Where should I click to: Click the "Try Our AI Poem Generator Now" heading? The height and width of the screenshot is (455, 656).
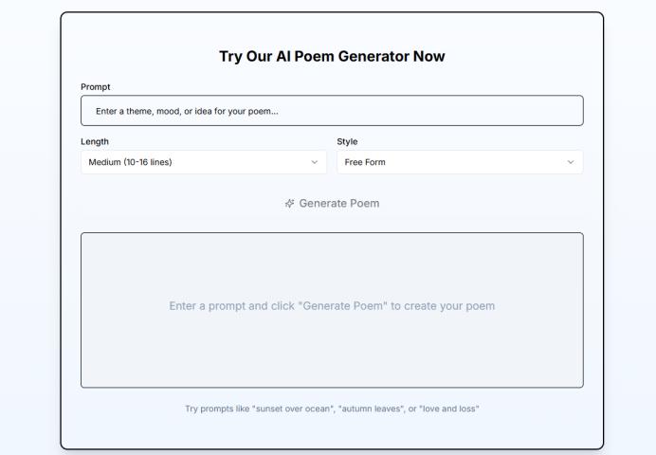[x=332, y=57]
